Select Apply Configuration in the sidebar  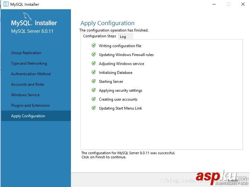pyautogui.click(x=36, y=116)
